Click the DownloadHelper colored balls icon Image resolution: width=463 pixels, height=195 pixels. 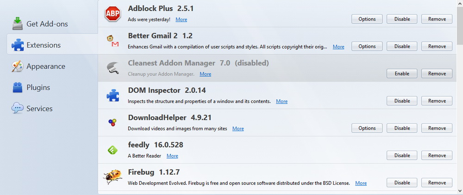click(x=113, y=122)
